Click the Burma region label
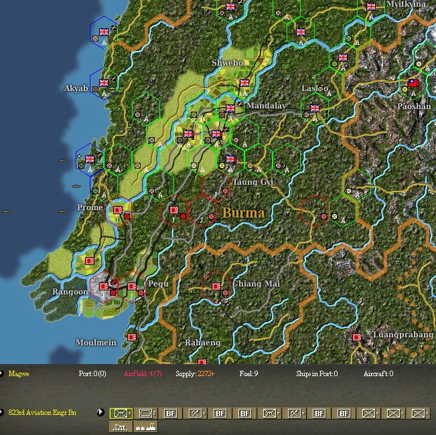The height and width of the screenshot is (435, 436). [243, 213]
